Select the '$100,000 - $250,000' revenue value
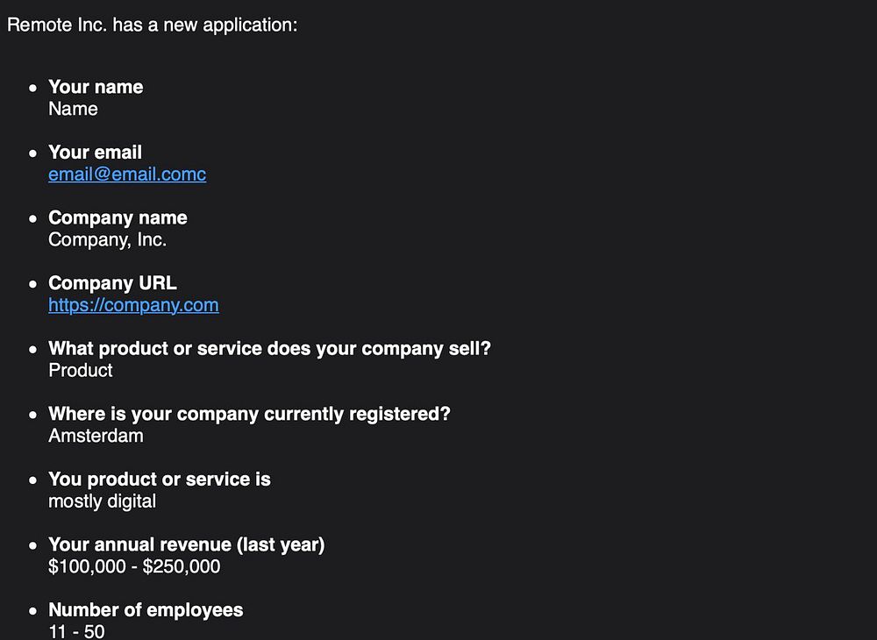This screenshot has width=877, height=640. click(x=134, y=566)
